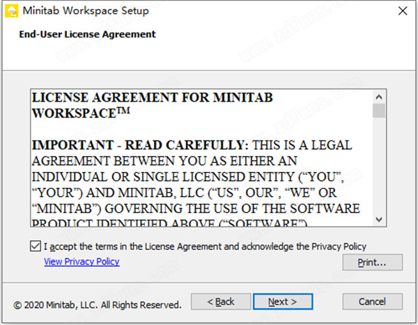
Task: Click the 'Minitab Workspace Setup' title text
Action: point(86,11)
